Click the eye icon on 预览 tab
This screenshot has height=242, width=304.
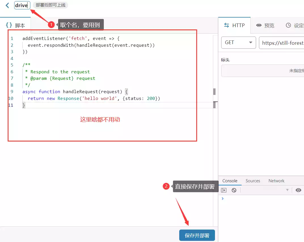pyautogui.click(x=259, y=25)
